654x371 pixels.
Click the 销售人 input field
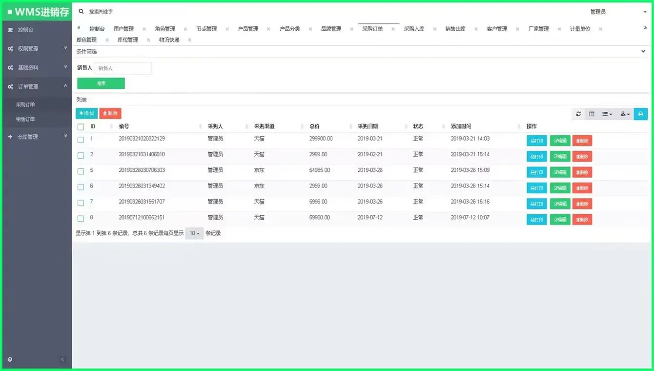click(x=123, y=68)
